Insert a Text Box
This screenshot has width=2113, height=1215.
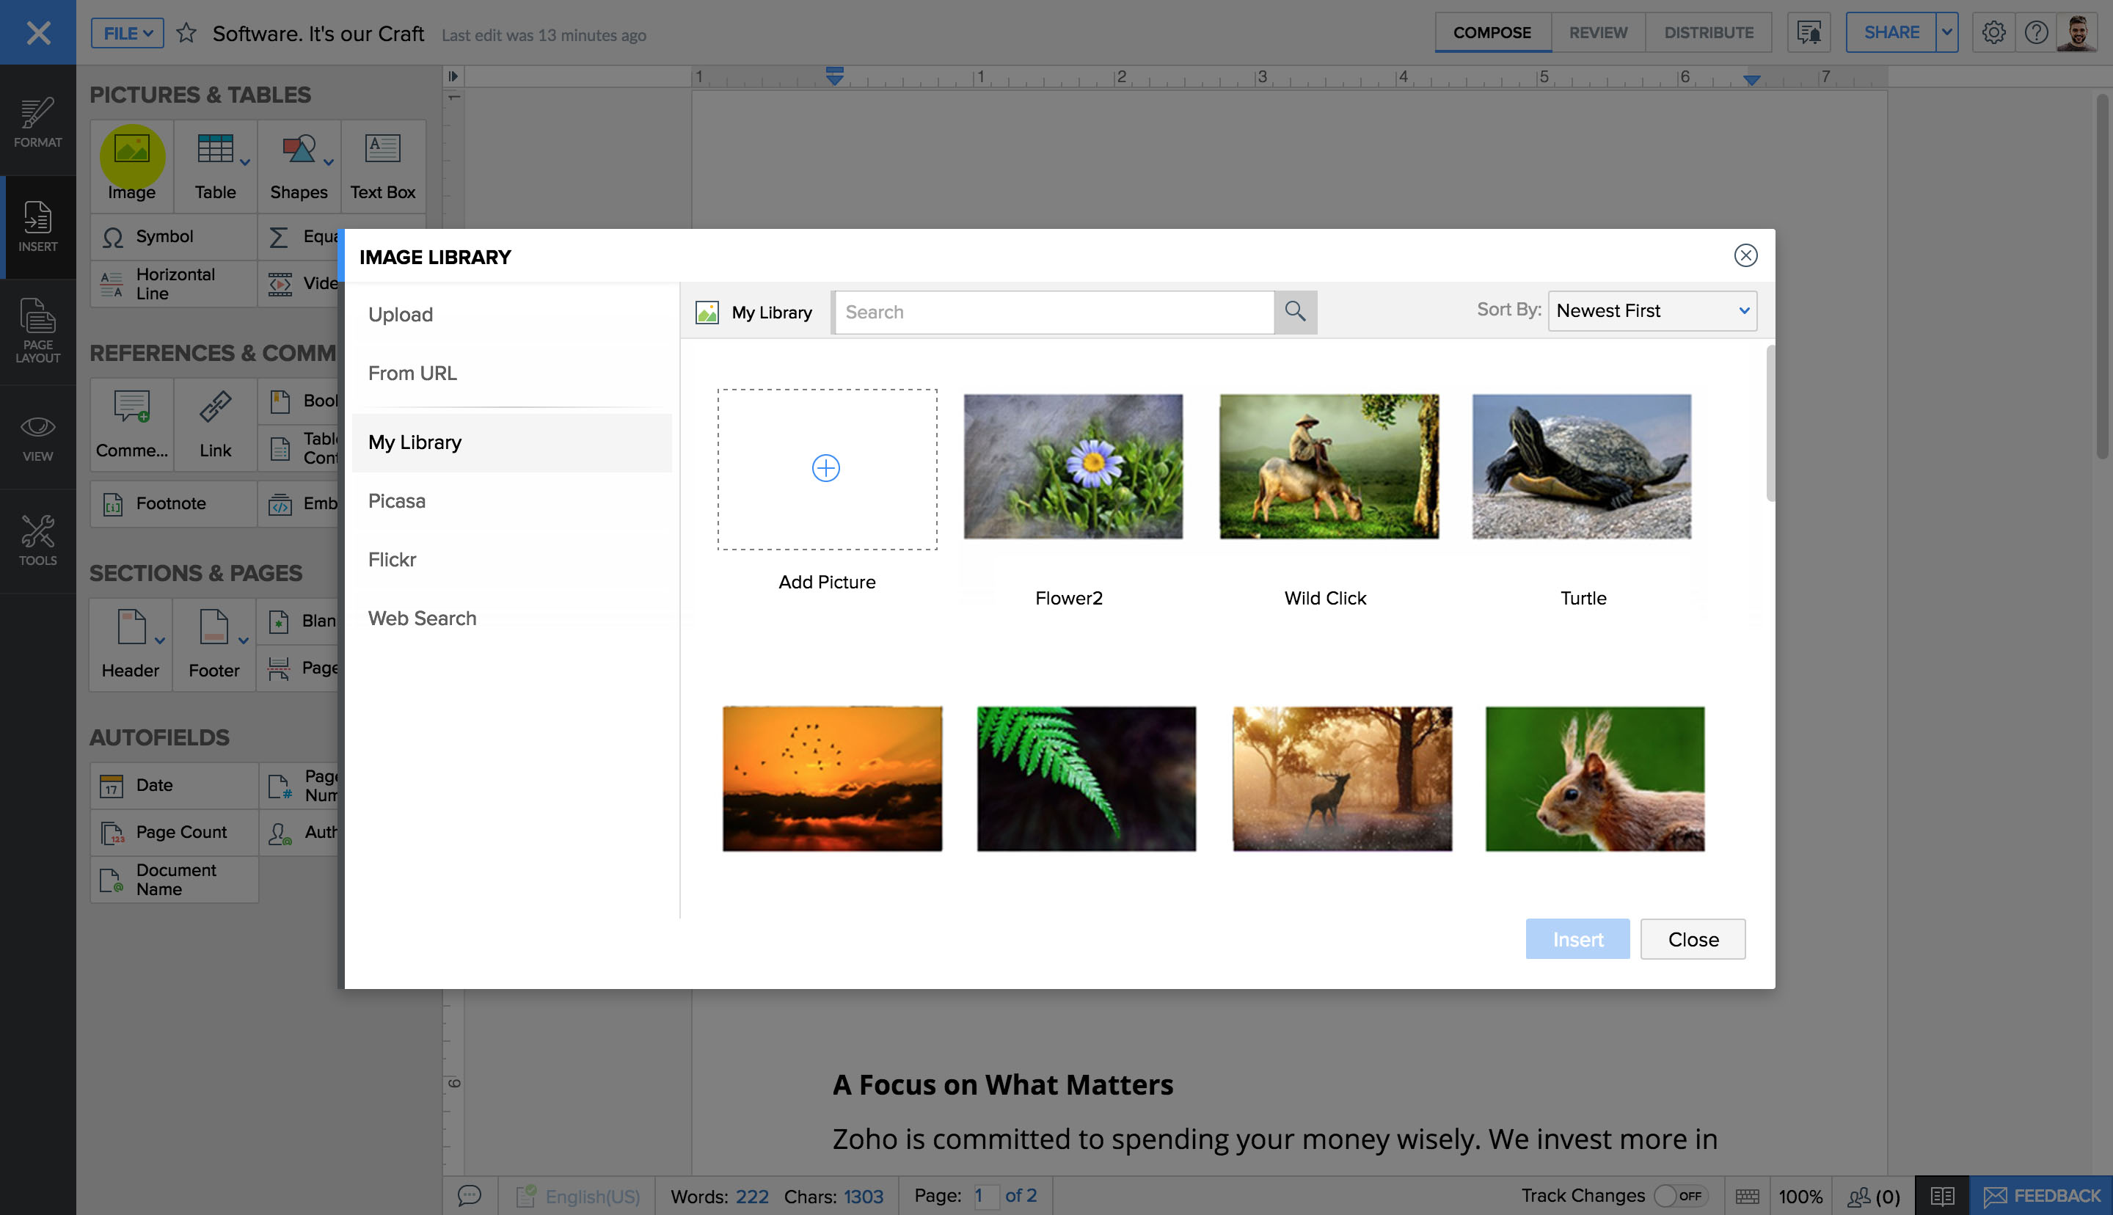pyautogui.click(x=383, y=165)
